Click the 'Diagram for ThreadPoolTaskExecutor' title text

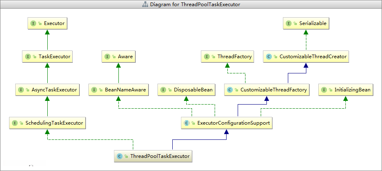click(195, 5)
